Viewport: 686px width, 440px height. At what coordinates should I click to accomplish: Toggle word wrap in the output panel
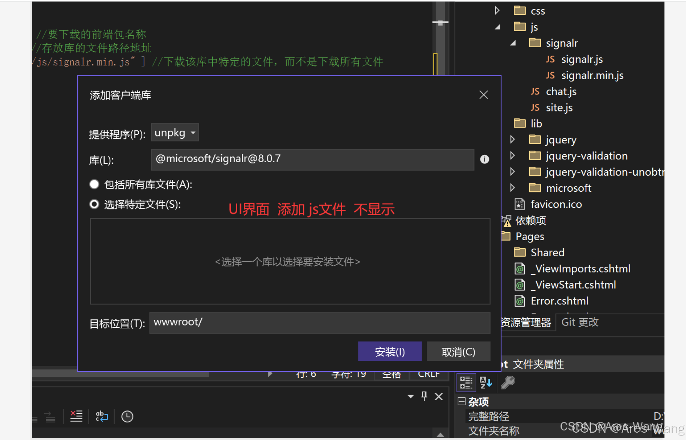tap(101, 416)
